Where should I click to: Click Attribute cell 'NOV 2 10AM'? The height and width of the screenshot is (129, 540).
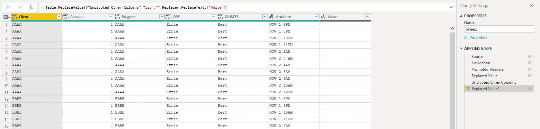[294, 85]
